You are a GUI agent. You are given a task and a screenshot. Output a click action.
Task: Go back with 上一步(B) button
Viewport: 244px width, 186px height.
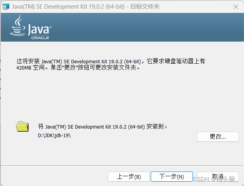[x=129, y=177]
